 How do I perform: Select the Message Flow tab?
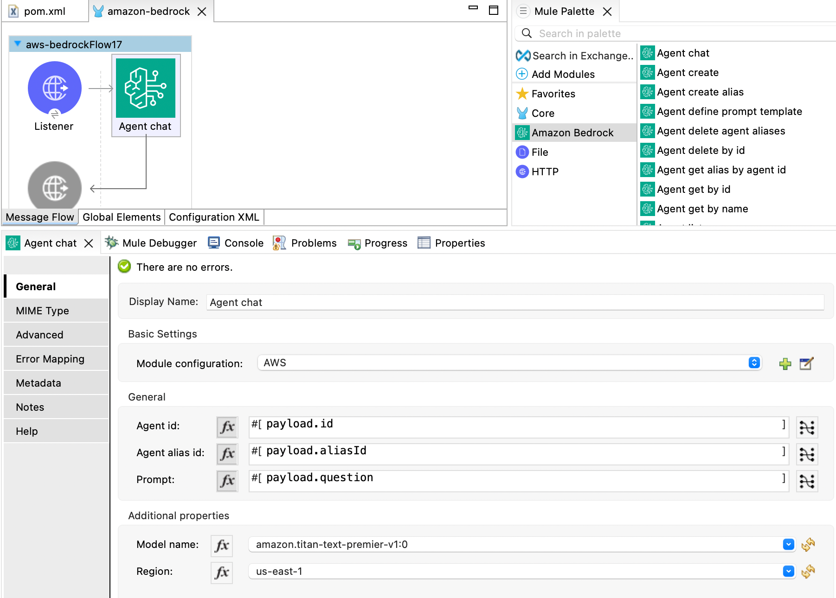40,217
